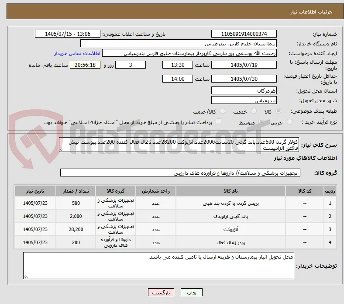This screenshot has height=304, width=344.
Task: Select the خدمت radio button
Action: point(254,111)
